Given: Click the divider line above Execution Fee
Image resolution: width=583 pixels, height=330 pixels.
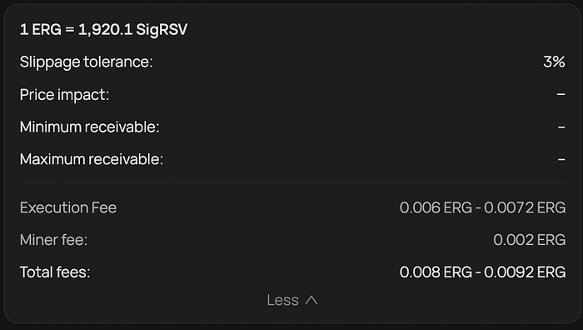Looking at the screenshot, I should tap(292, 182).
